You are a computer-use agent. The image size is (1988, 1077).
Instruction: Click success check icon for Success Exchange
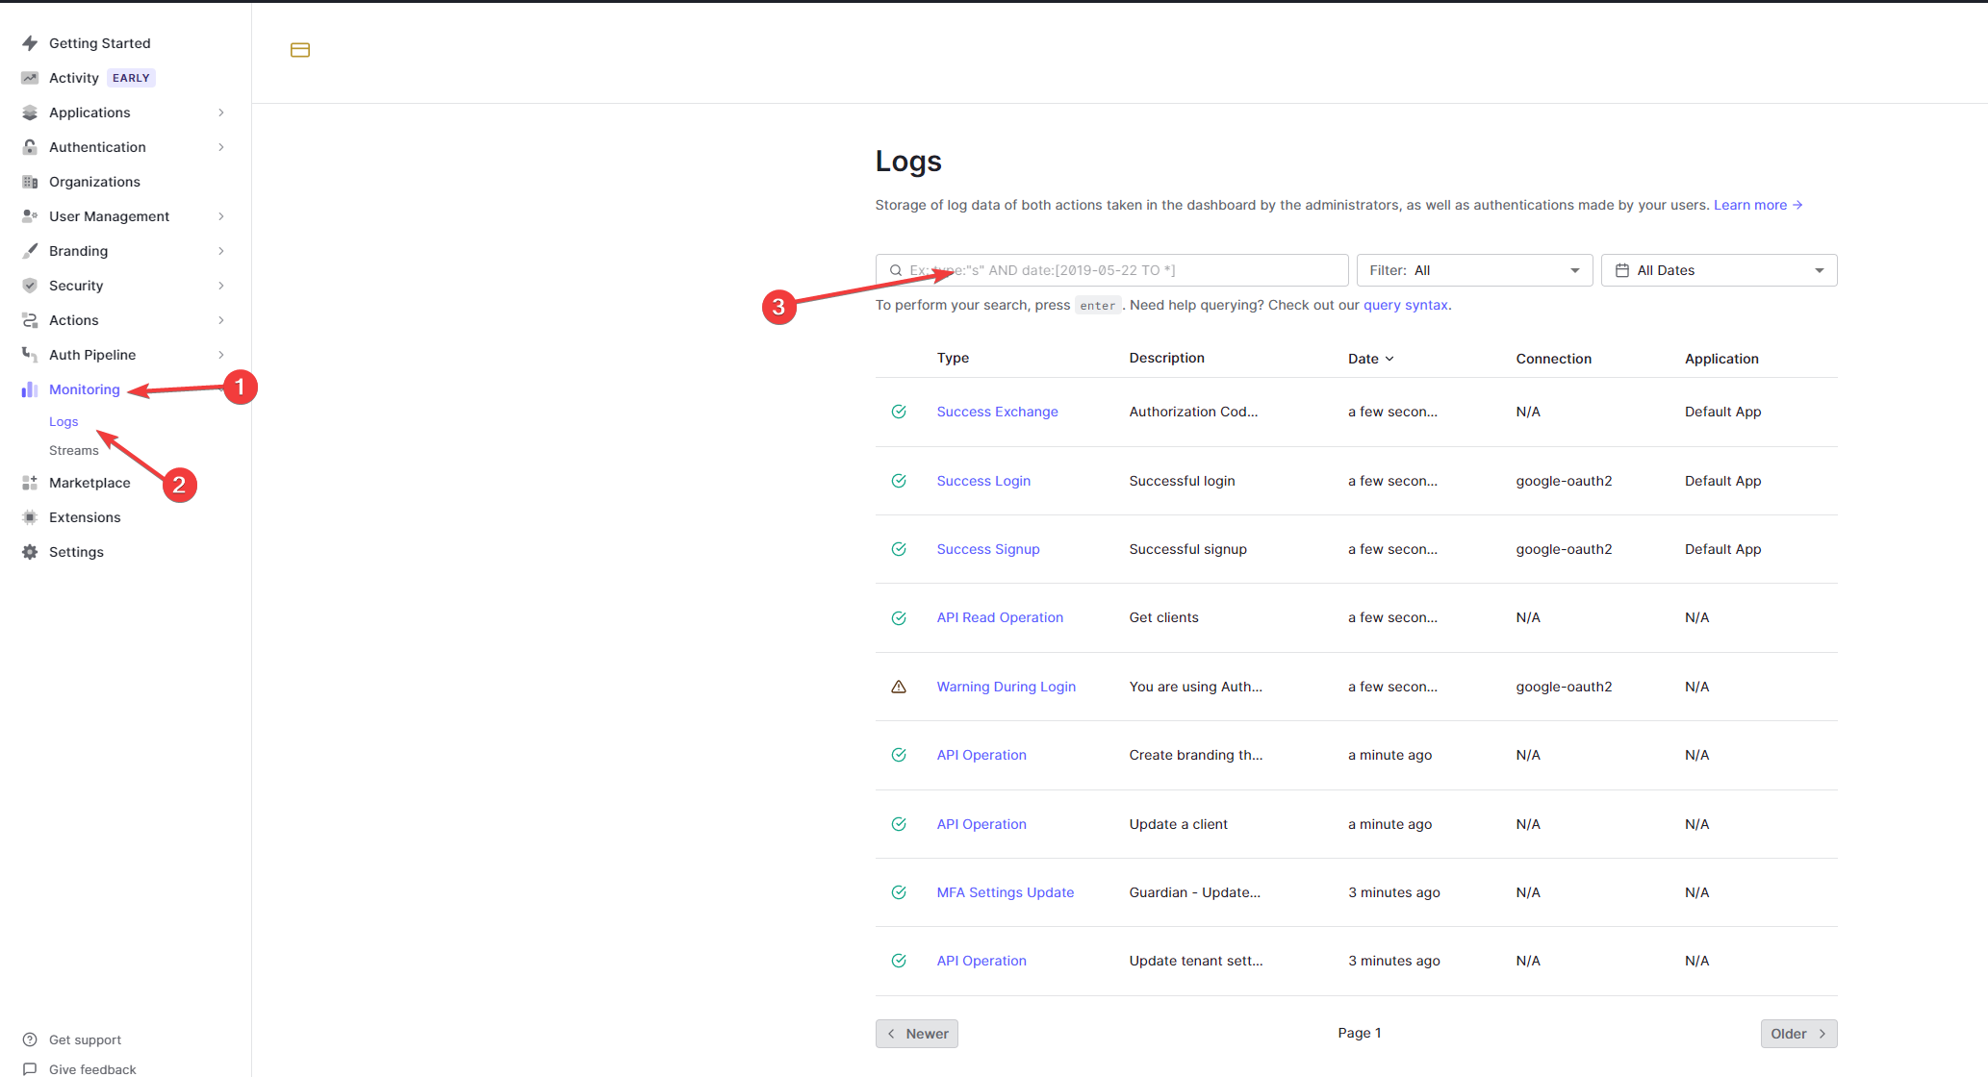(x=899, y=412)
